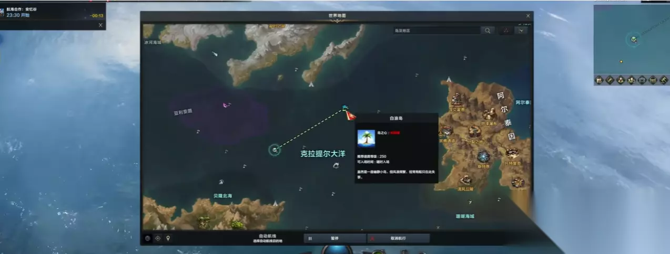Click the 珊瑚海域 sea label

(x=465, y=216)
